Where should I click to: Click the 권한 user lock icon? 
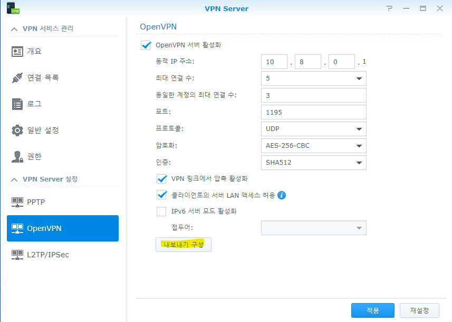(17, 157)
